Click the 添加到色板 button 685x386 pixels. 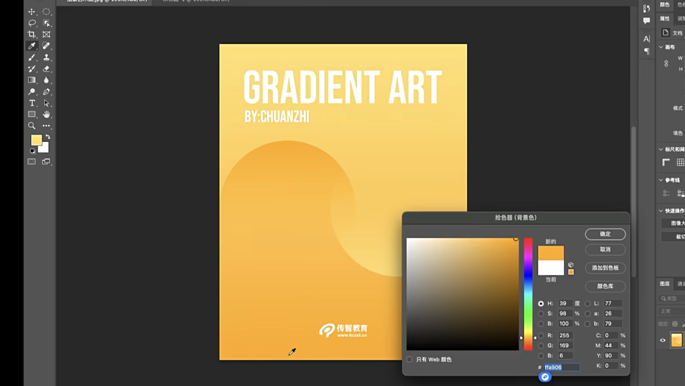tap(605, 268)
